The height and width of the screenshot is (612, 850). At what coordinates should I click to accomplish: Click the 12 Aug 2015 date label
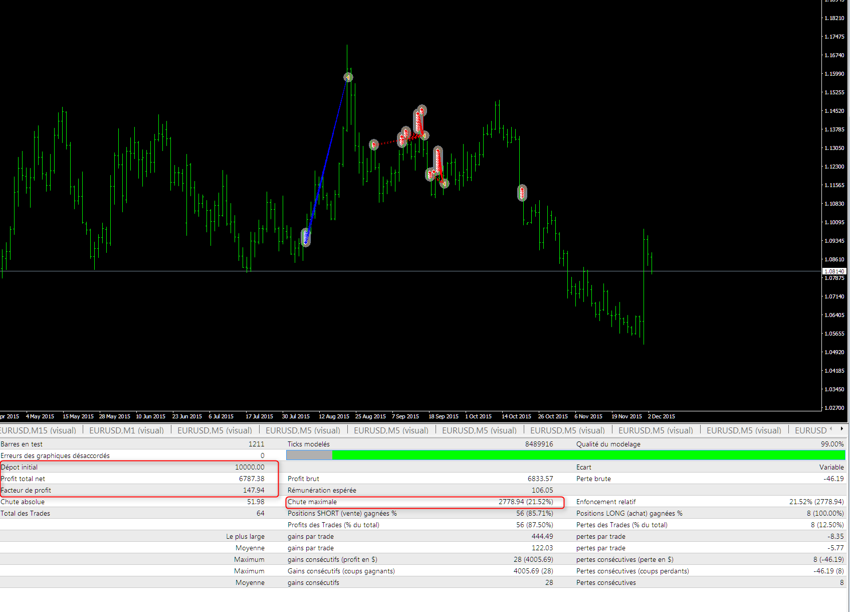click(334, 416)
